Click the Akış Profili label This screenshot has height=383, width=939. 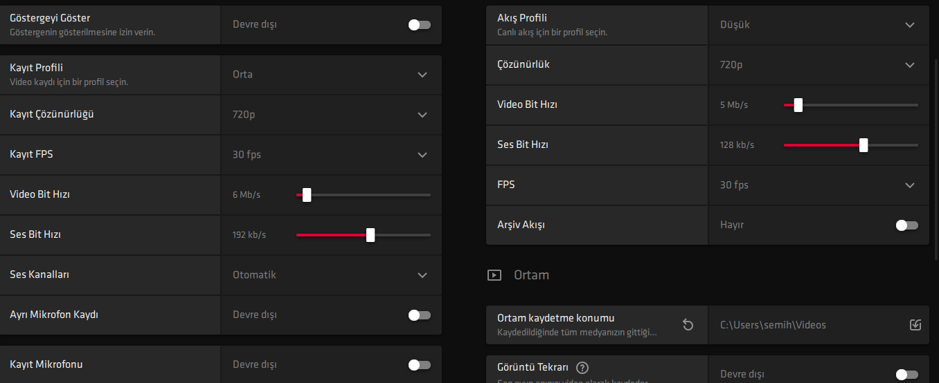[x=522, y=18]
